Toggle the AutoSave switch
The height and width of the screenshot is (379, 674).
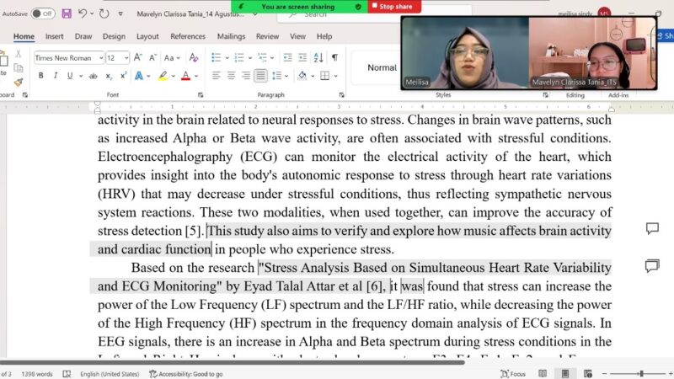(43, 13)
